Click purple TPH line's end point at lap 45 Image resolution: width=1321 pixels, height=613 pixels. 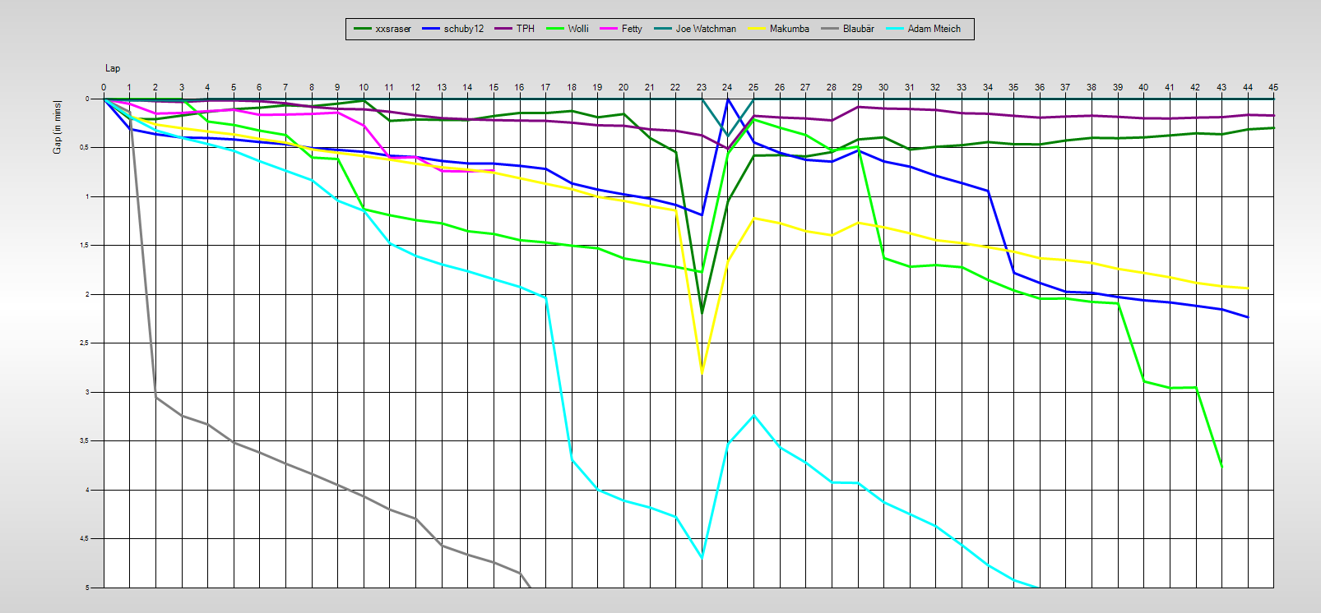1273,115
